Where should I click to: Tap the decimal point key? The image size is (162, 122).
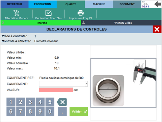click(x=62, y=111)
